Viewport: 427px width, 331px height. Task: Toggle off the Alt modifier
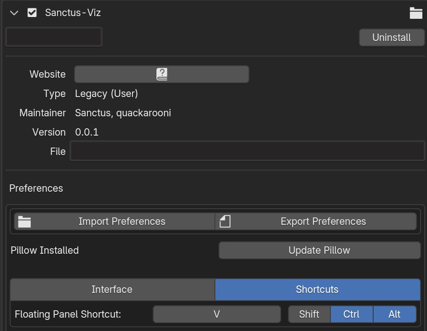click(394, 314)
